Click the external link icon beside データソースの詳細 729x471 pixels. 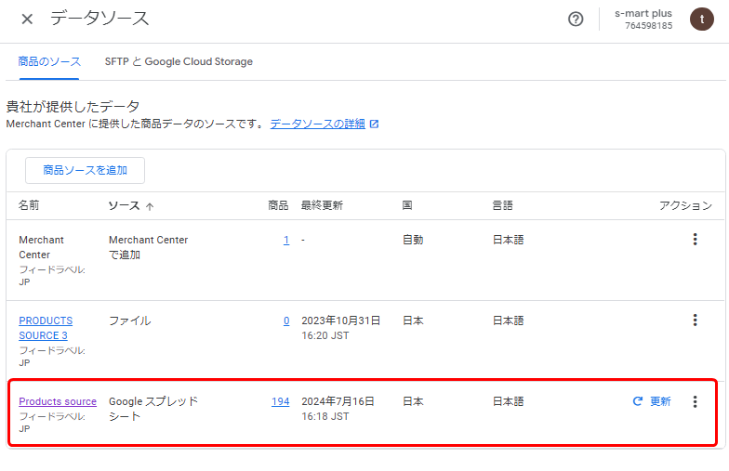374,124
